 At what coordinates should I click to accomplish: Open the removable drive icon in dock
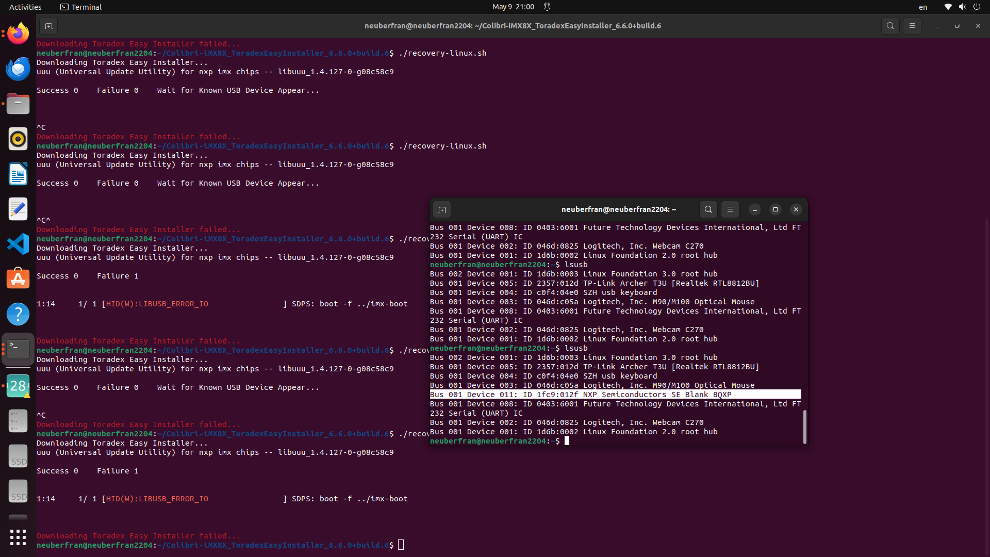point(18,421)
